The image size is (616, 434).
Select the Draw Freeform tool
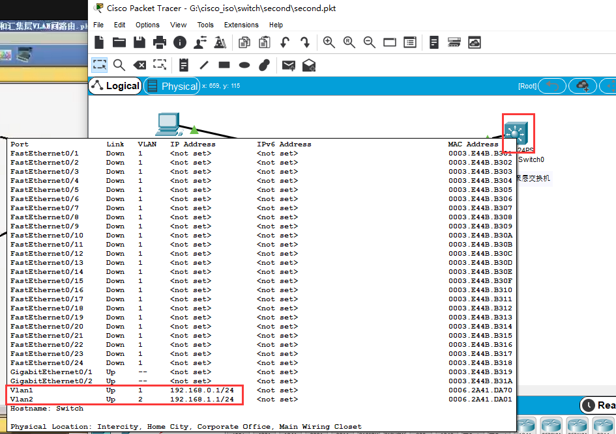(x=265, y=65)
